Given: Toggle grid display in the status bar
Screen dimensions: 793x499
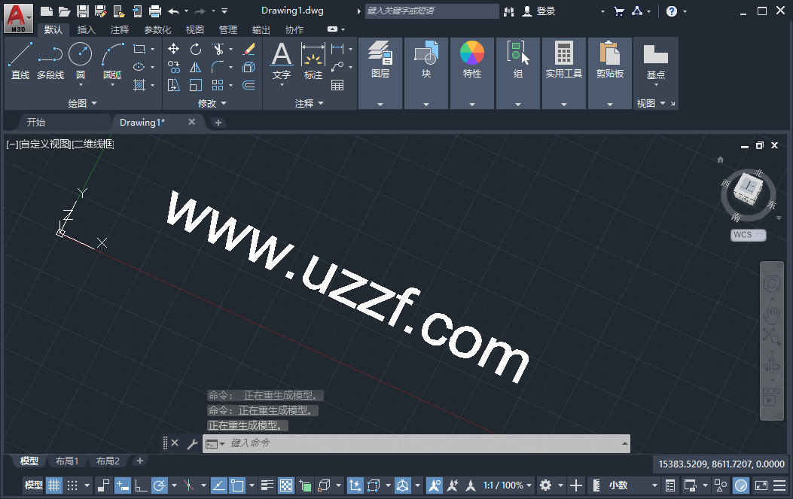Looking at the screenshot, I should [53, 485].
